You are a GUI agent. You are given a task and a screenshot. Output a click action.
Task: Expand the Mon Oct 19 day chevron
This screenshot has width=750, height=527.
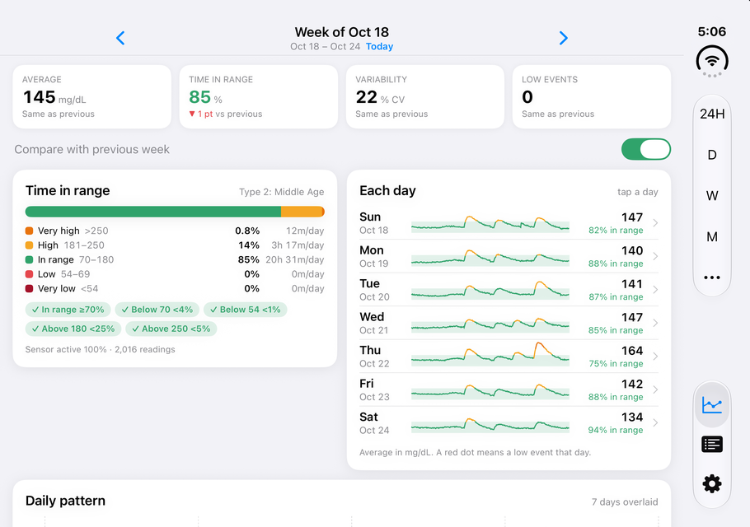[655, 257]
